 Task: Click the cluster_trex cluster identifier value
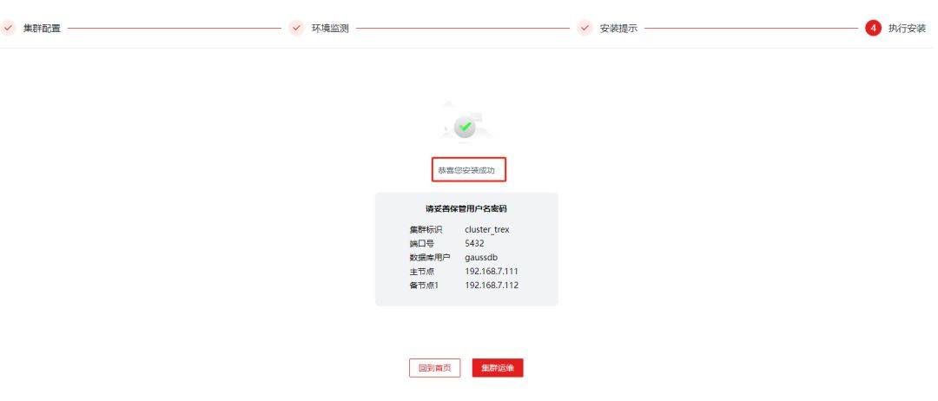tap(487, 229)
